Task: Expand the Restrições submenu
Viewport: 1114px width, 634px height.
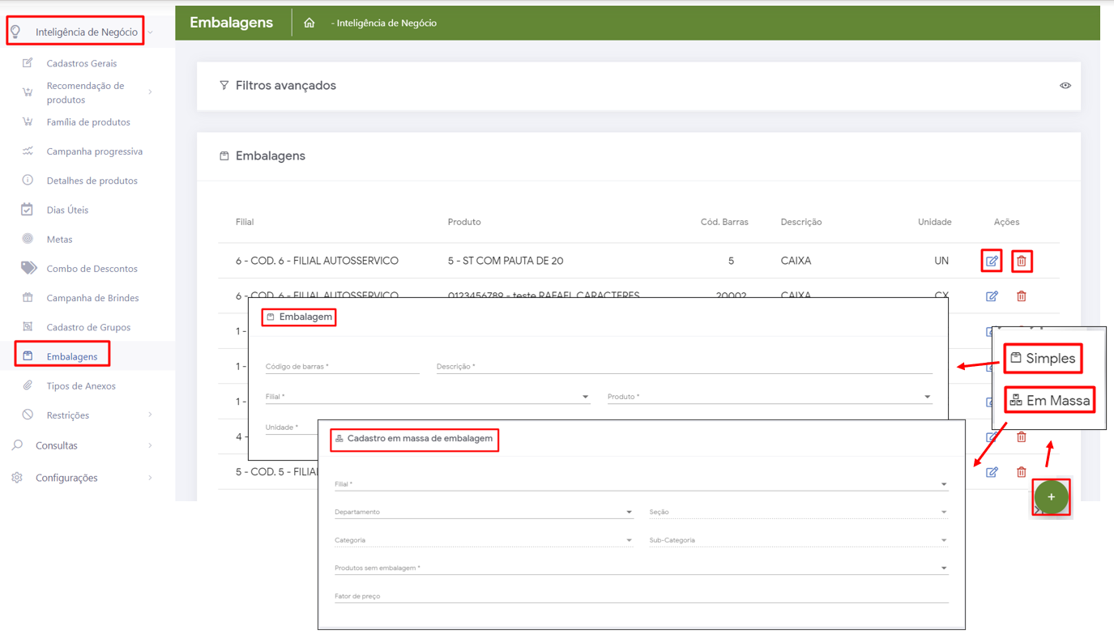Action: pos(151,415)
